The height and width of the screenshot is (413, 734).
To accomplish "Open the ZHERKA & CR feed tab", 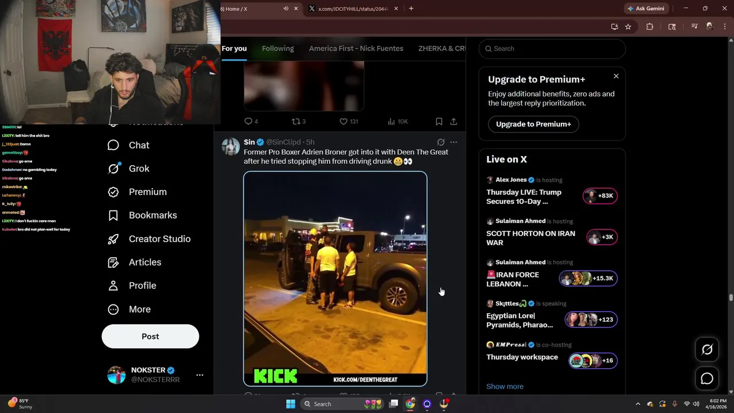I will click(442, 49).
